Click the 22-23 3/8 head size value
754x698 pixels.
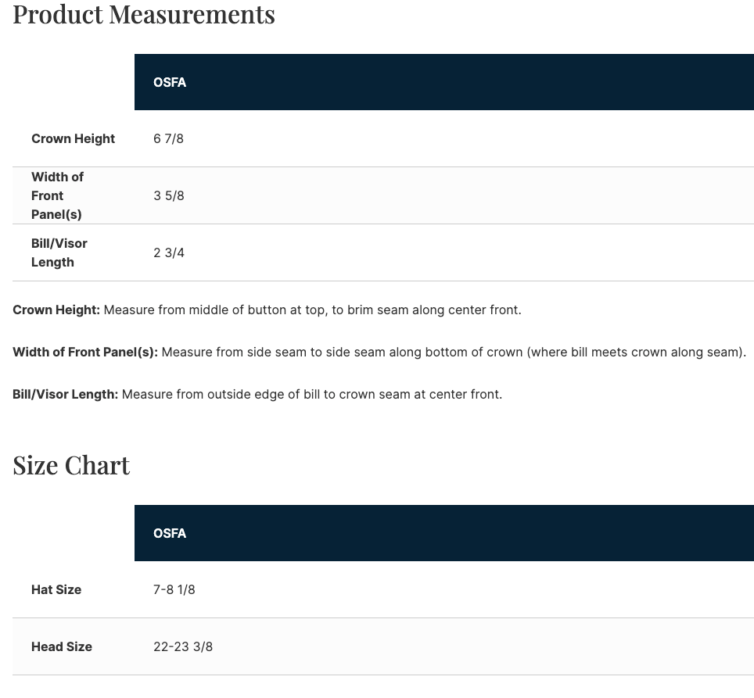[183, 646]
